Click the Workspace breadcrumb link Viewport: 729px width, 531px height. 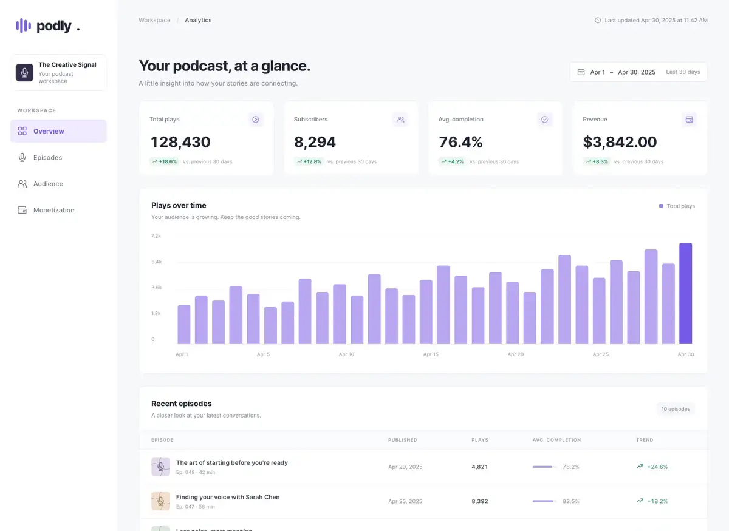pyautogui.click(x=154, y=21)
